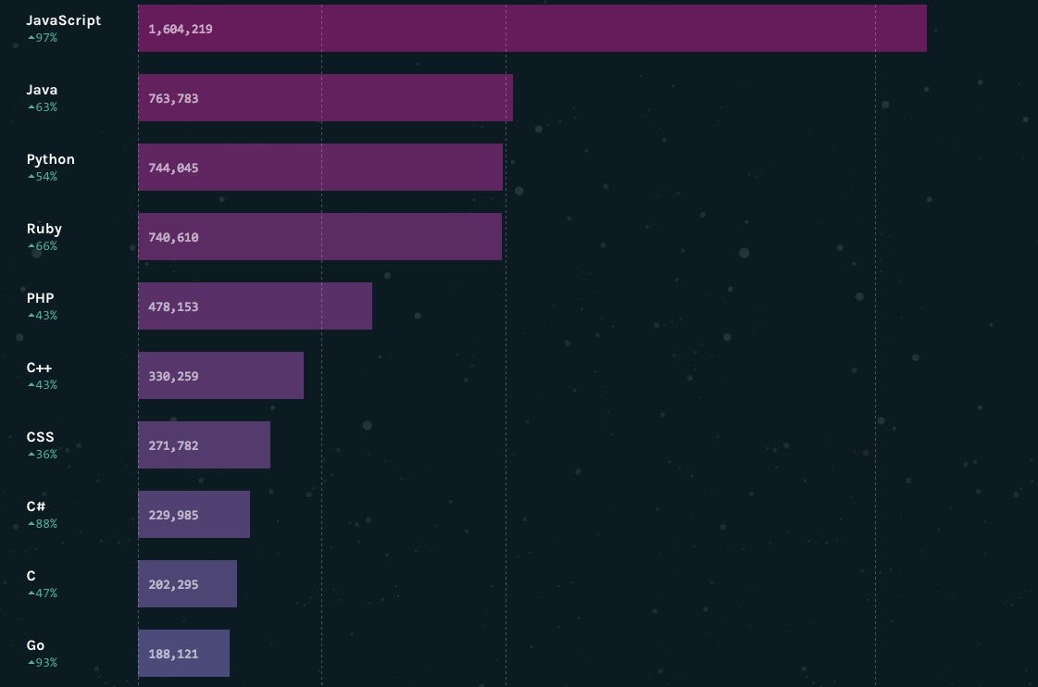
Task: Click the growth arrow next to Go's 93%
Action: [31, 663]
